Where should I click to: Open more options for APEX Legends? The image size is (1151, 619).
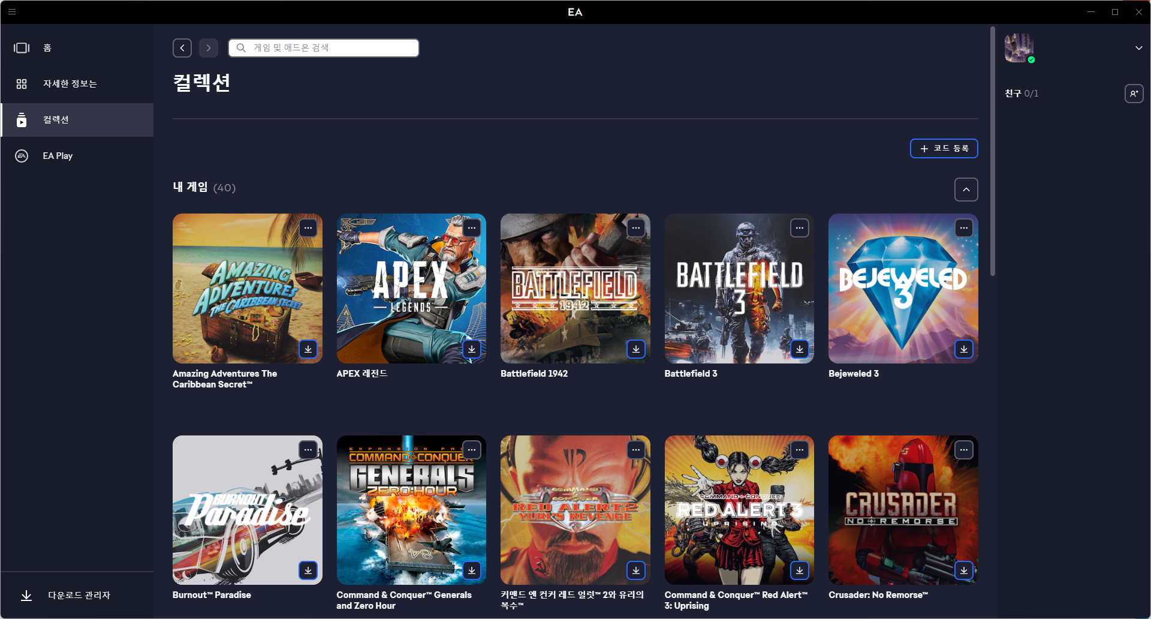pyautogui.click(x=472, y=228)
